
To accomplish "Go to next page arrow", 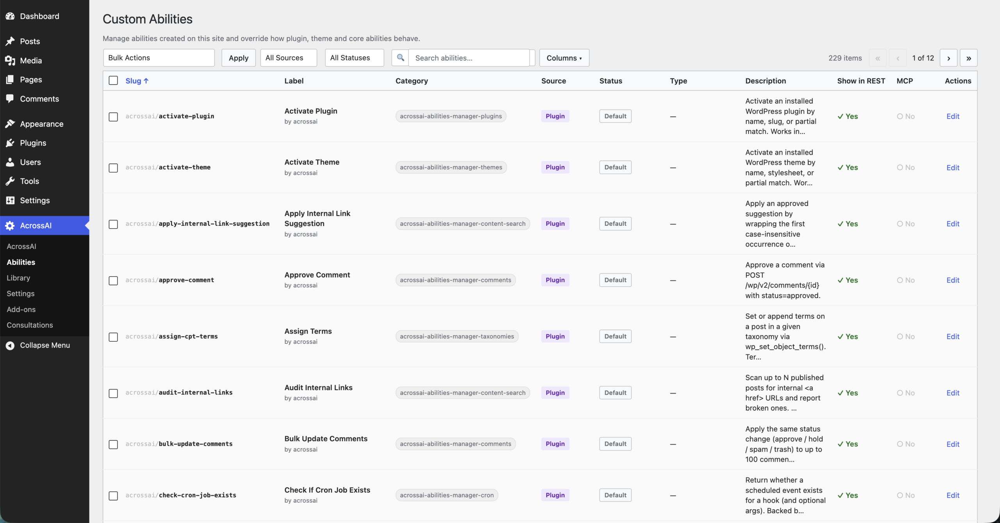I will pyautogui.click(x=948, y=58).
